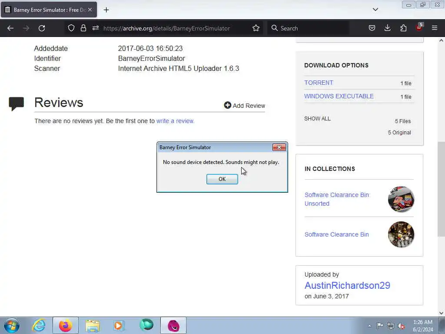The image size is (445, 334).
Task: Switch to Barney Error Simulator taskbar icon
Action: 173,325
